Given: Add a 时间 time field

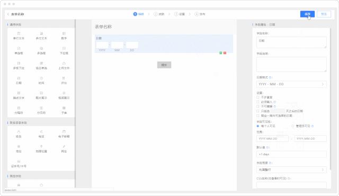Looking at the screenshot, I should click(x=41, y=81).
